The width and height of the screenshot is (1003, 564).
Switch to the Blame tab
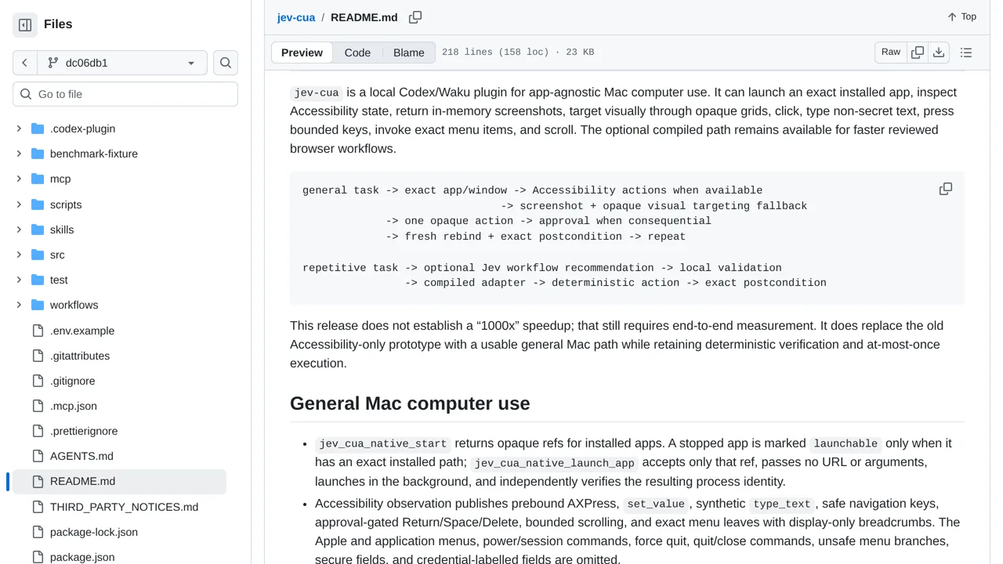point(409,52)
